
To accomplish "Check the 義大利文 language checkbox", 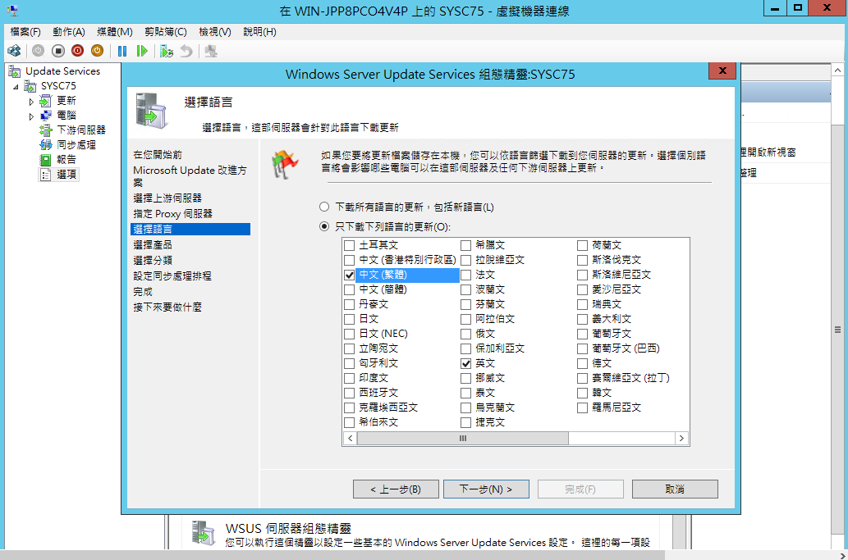I will [582, 319].
